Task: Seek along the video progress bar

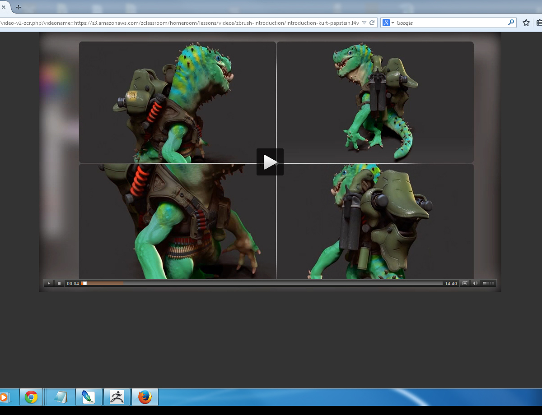Action: pos(262,283)
